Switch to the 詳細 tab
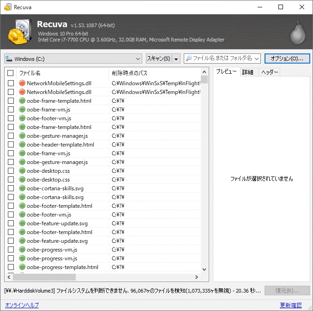This screenshot has width=313, height=311. (248, 72)
